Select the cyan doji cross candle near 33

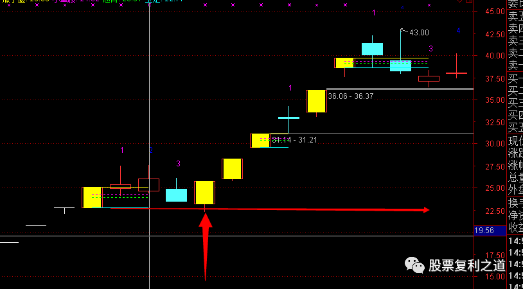tap(288, 118)
